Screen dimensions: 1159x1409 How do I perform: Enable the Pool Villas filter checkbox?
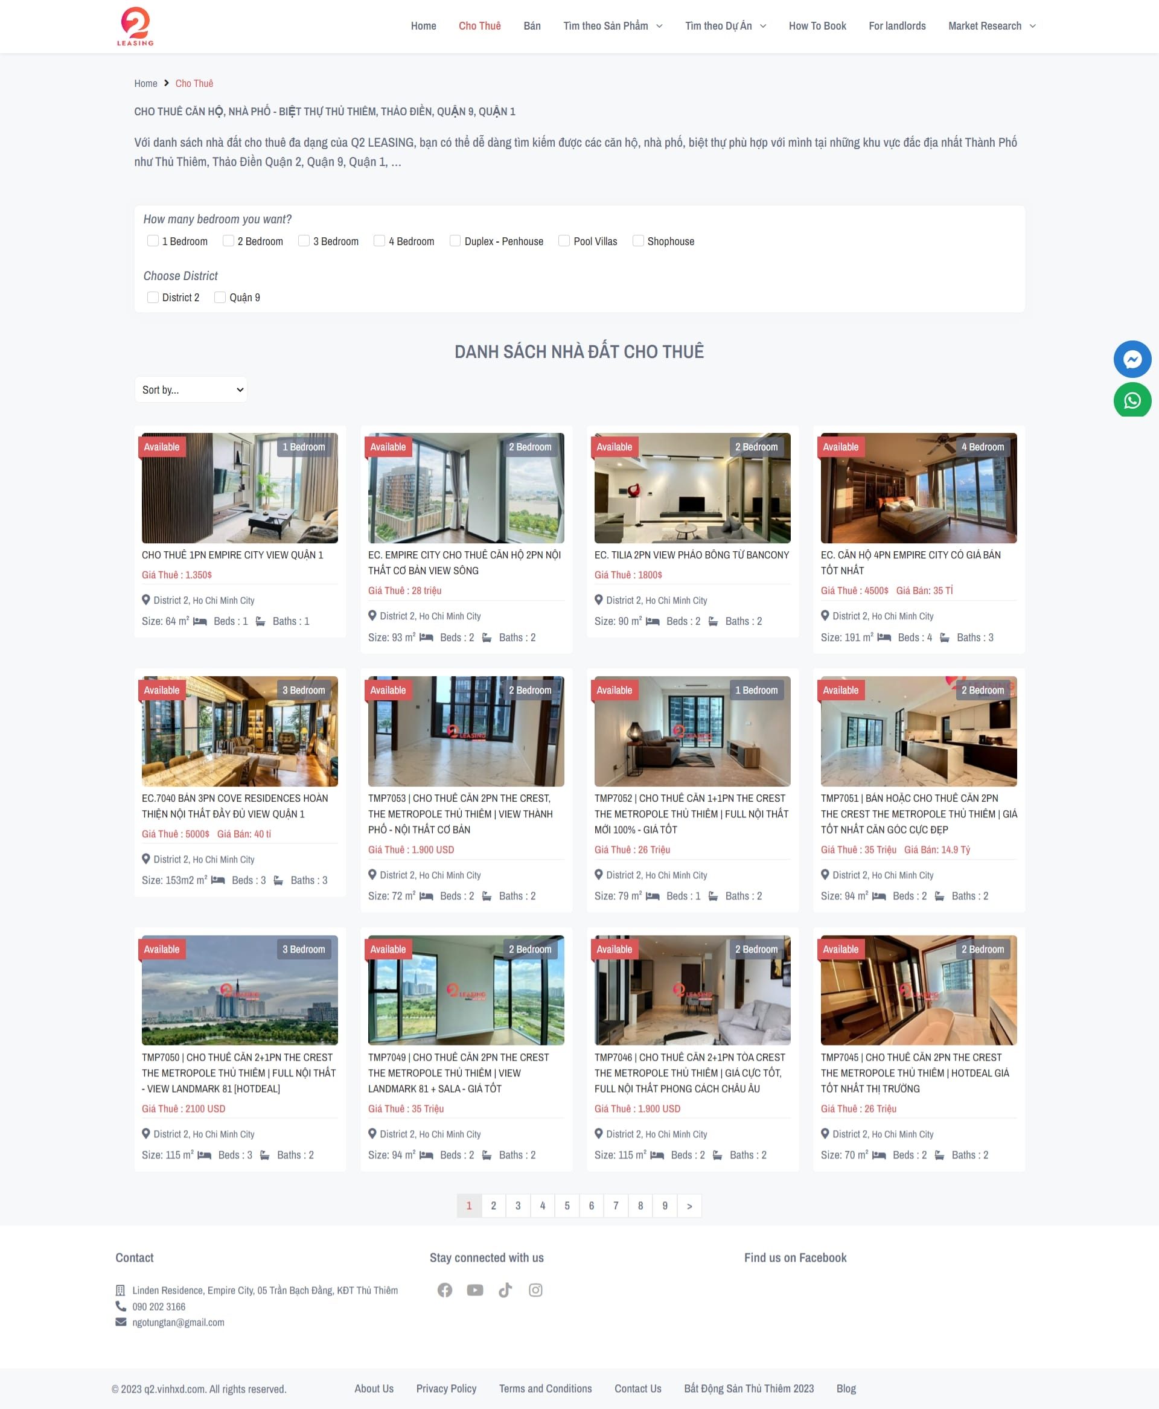tap(564, 240)
